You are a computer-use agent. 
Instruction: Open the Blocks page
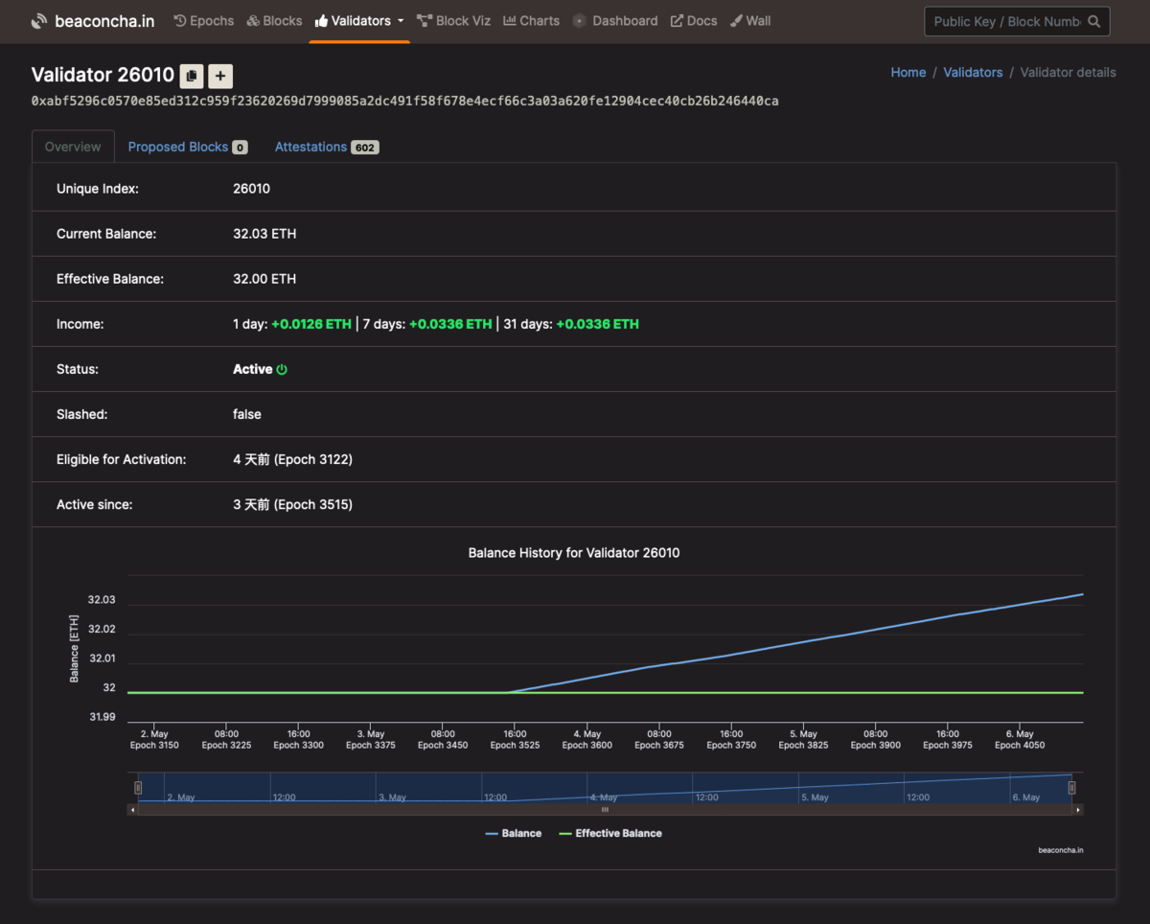[x=274, y=20]
